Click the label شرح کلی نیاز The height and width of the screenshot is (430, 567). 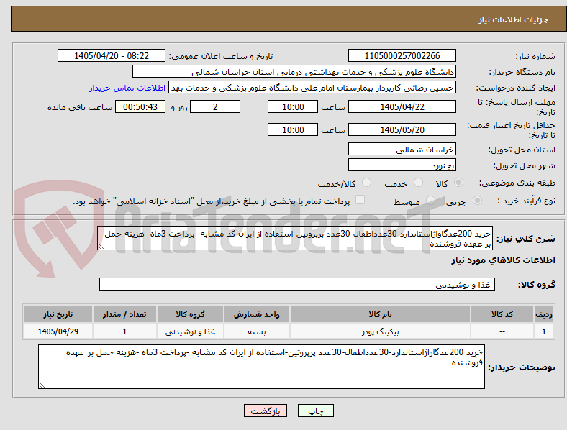pyautogui.click(x=526, y=239)
